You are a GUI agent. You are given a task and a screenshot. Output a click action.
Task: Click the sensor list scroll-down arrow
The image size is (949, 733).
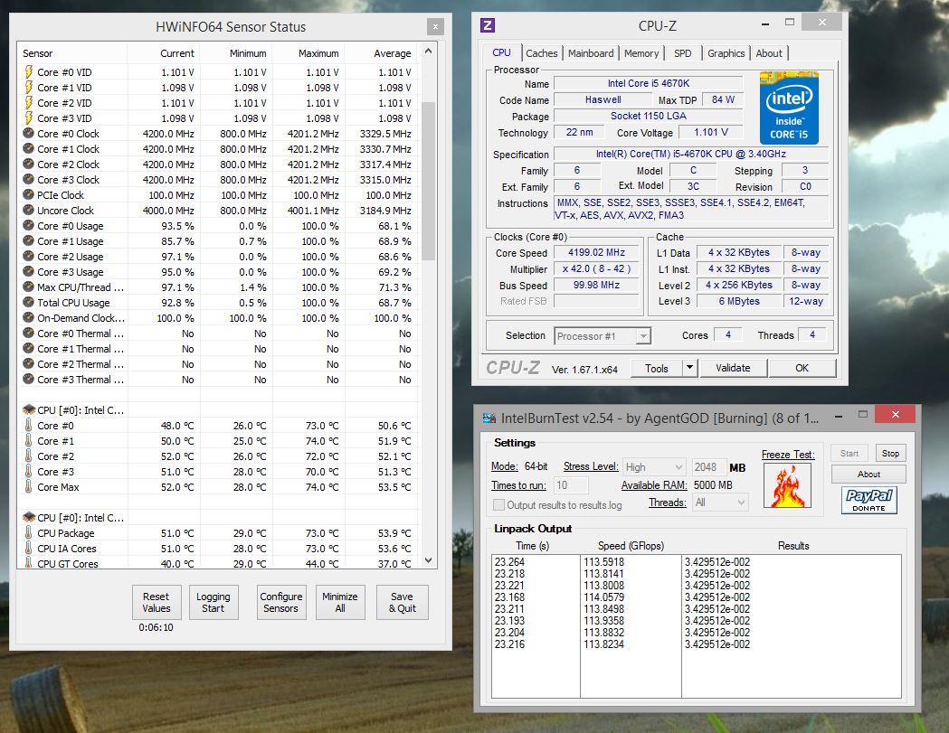(429, 560)
